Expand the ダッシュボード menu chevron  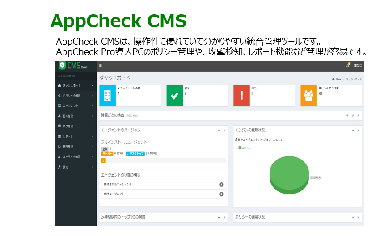coord(93,86)
